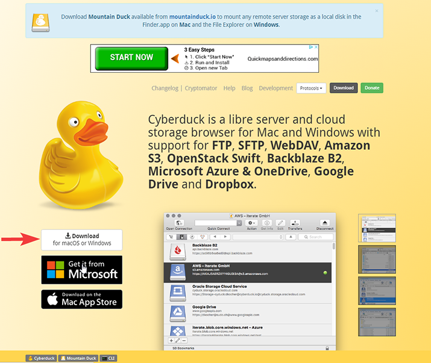Click the green Donate button
Image resolution: width=431 pixels, height=363 pixels.
pyautogui.click(x=372, y=88)
